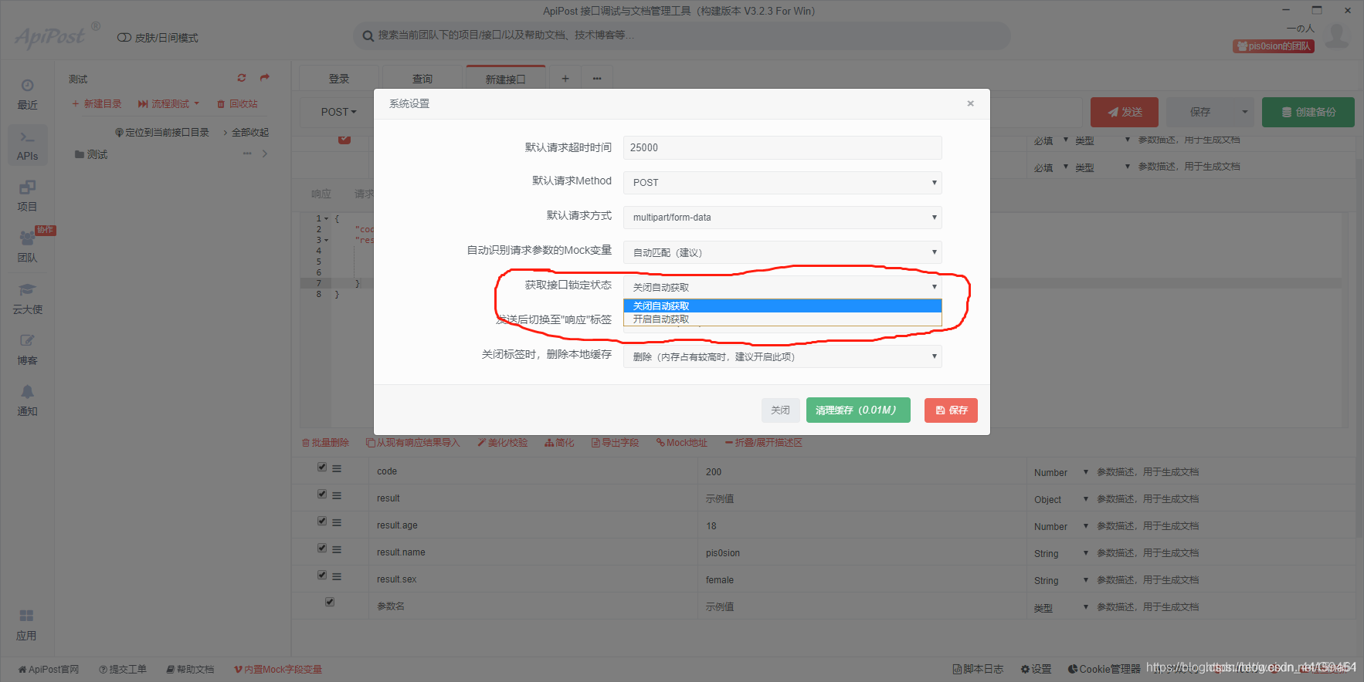This screenshot has width=1364, height=682.
Task: Toggle checkbox for the result.sex row
Action: tap(322, 576)
